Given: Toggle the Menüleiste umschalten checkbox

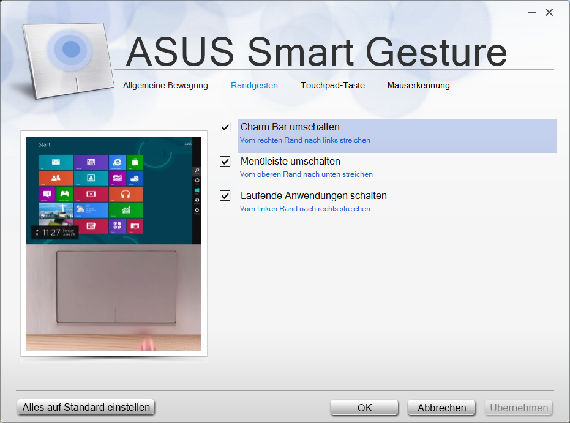Looking at the screenshot, I should 225,162.
